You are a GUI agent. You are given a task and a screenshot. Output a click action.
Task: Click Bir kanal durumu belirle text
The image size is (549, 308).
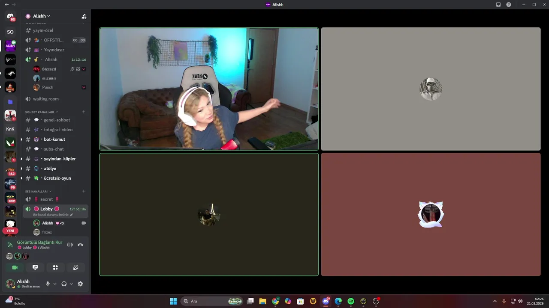tap(51, 215)
